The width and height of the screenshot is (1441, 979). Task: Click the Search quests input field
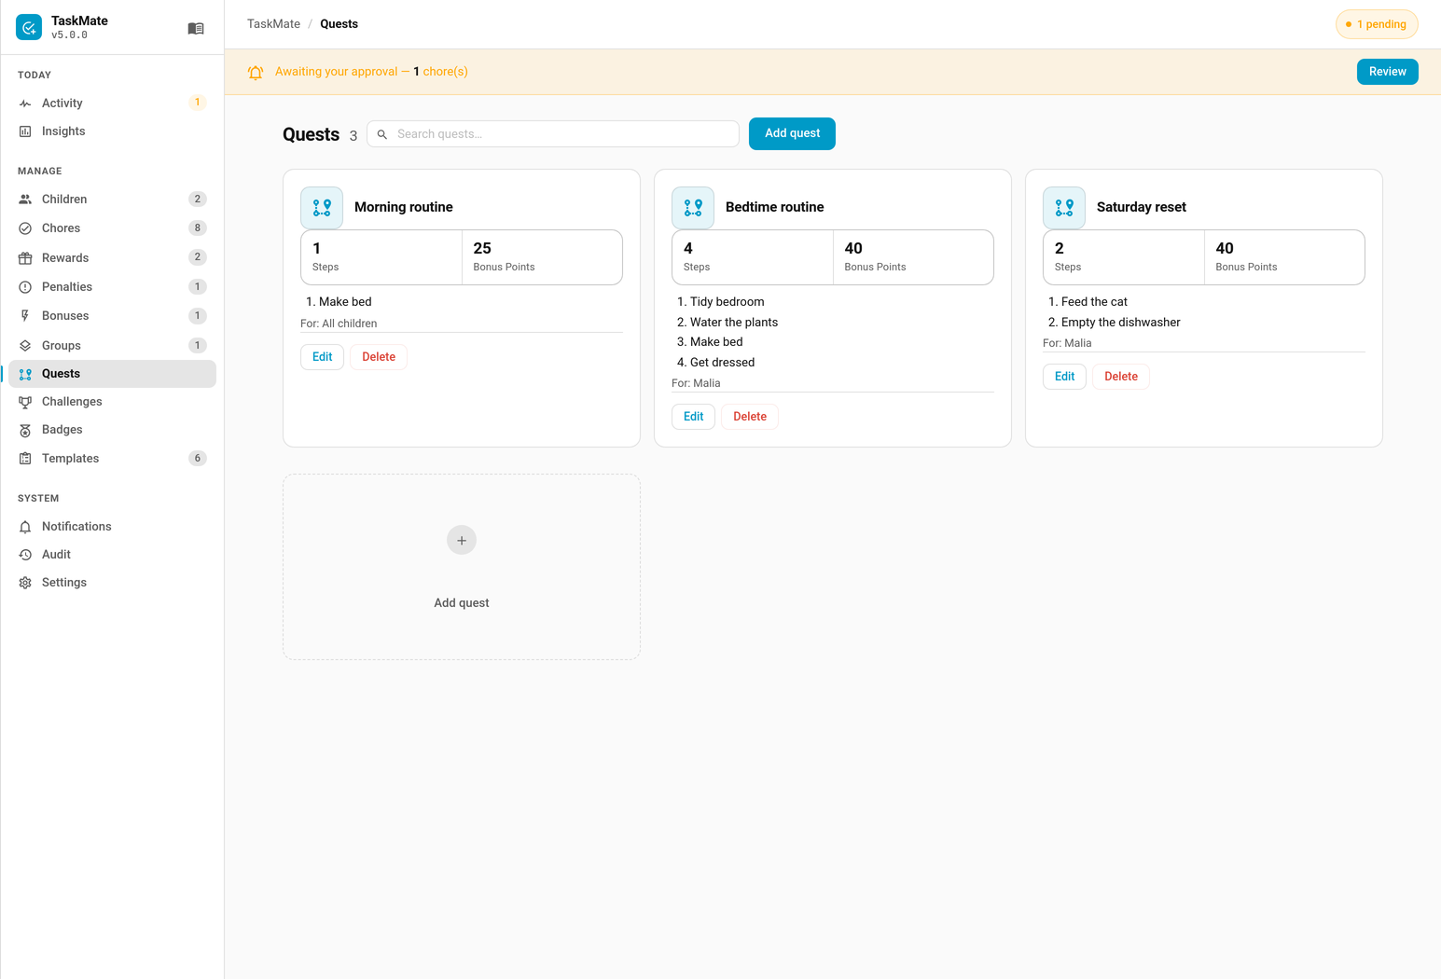click(x=553, y=134)
